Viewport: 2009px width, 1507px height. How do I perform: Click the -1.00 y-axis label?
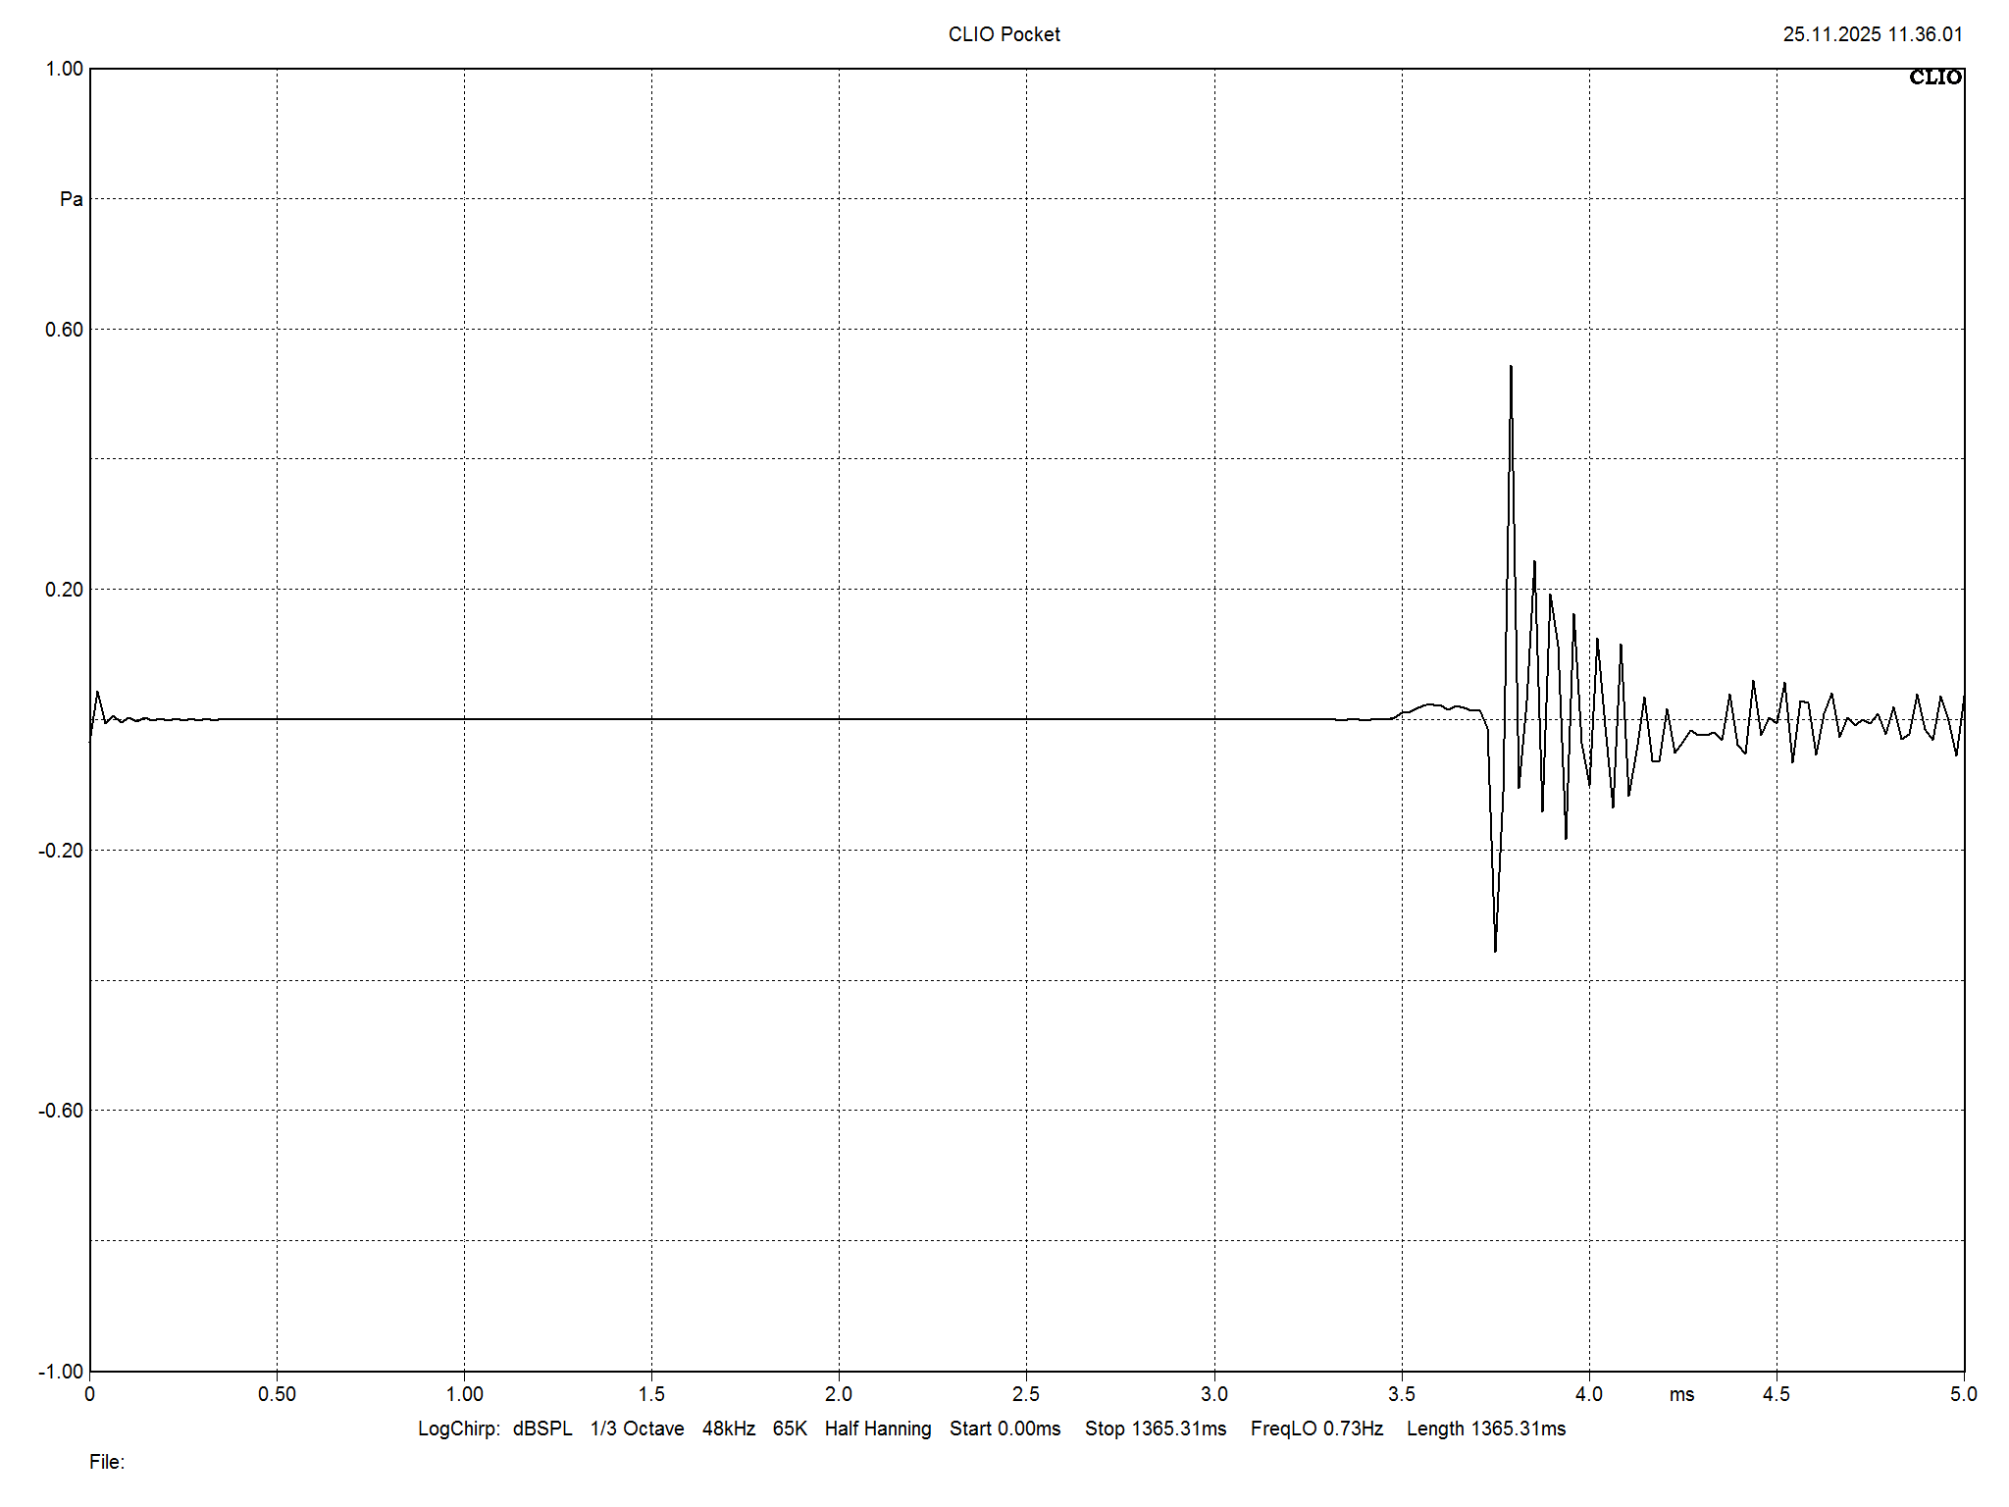tap(61, 1372)
